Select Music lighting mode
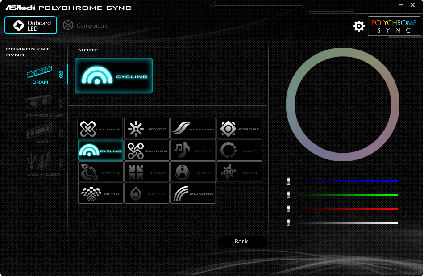This screenshot has width=424, height=277. point(193,150)
